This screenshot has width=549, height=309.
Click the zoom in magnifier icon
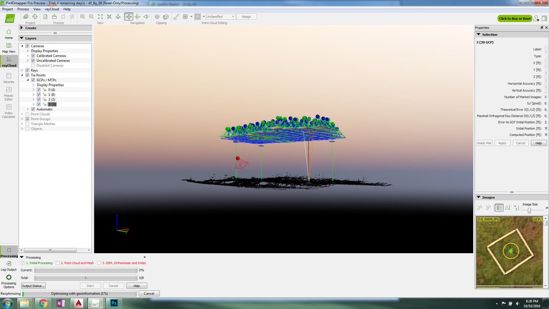(82, 16)
